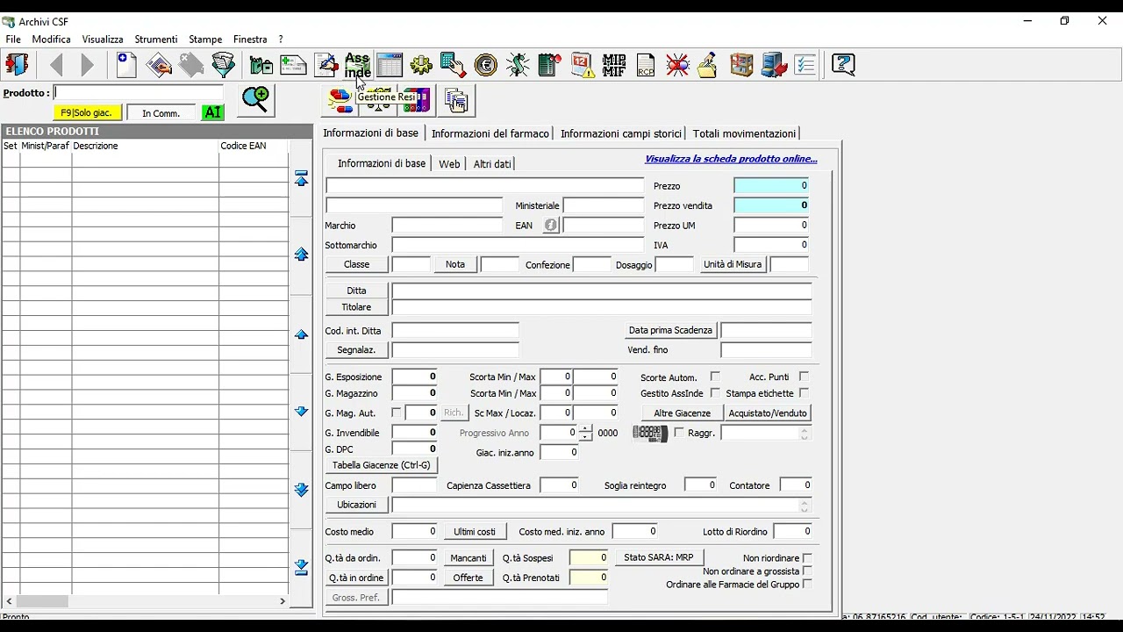Screen dimensions: 1123x632
Task: Create a new product document icon
Action: click(126, 65)
